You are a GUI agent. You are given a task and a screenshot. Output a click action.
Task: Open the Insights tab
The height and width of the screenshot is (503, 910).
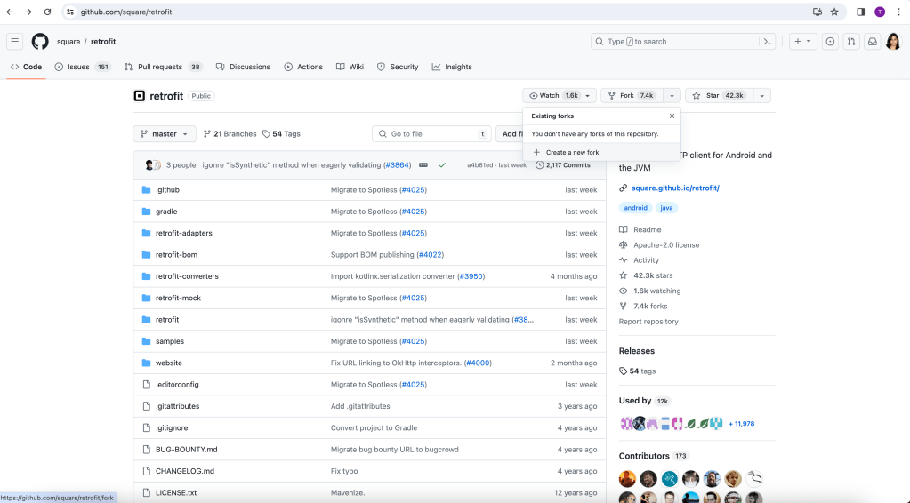(452, 67)
